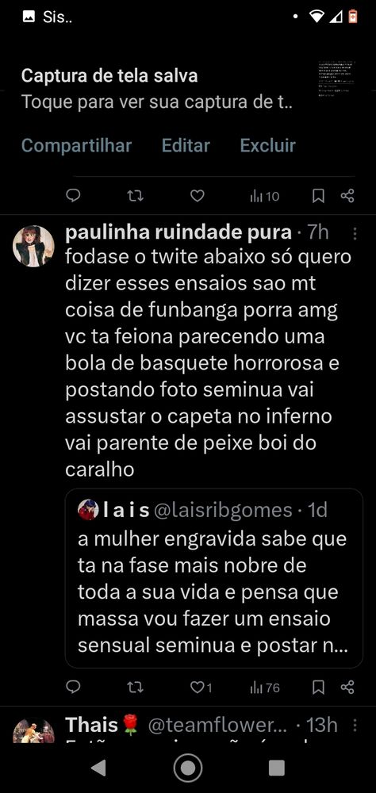Like the tweet with 10 views
This screenshot has height=793, width=376.
tap(197, 196)
